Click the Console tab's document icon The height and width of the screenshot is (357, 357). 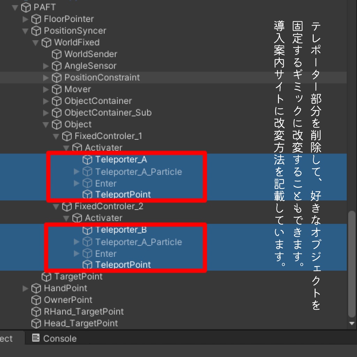coord(36,338)
